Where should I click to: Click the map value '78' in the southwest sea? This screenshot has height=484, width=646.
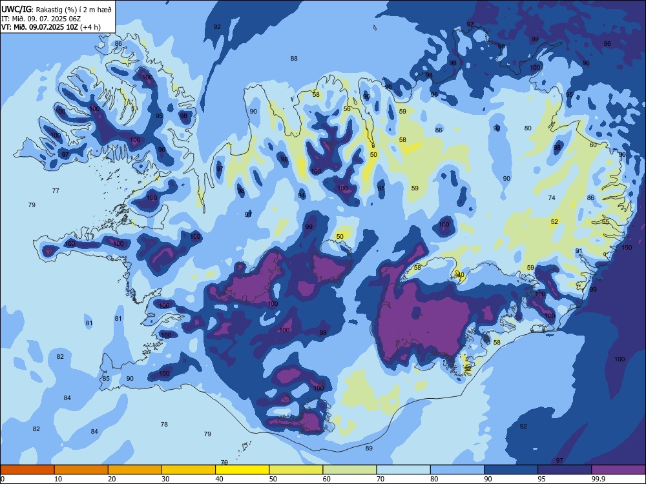pyautogui.click(x=164, y=425)
